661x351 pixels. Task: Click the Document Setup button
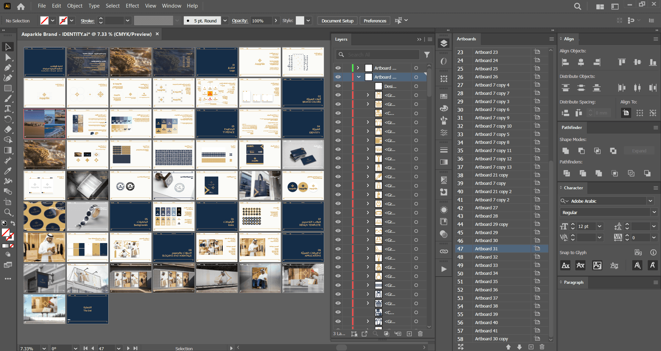pyautogui.click(x=337, y=21)
